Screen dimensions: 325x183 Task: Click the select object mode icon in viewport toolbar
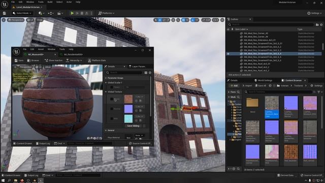click(x=156, y=20)
